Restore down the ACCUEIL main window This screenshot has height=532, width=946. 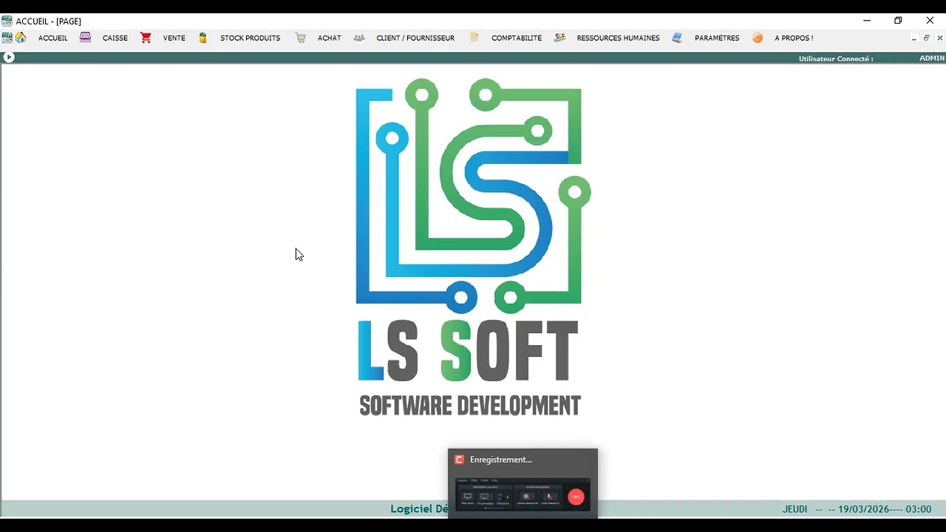pos(898,21)
